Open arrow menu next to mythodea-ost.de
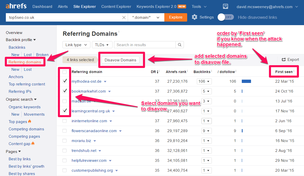The image size is (304, 176). click(105, 81)
